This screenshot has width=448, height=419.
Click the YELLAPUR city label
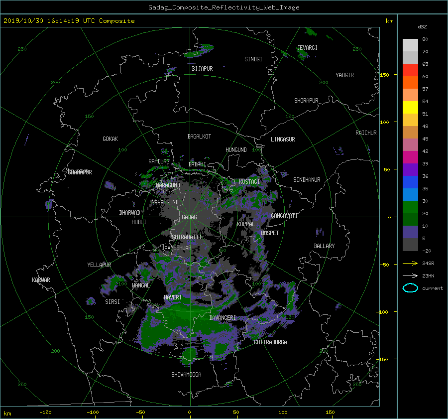click(x=99, y=265)
